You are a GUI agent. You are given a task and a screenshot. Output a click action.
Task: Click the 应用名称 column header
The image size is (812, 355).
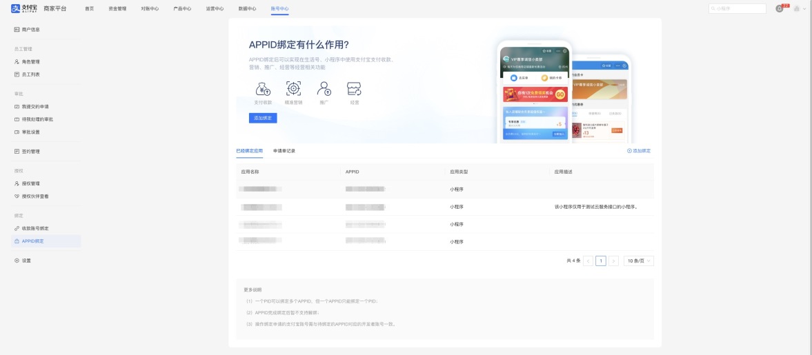250,172
